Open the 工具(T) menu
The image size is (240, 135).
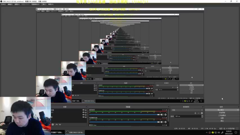(44, 4)
